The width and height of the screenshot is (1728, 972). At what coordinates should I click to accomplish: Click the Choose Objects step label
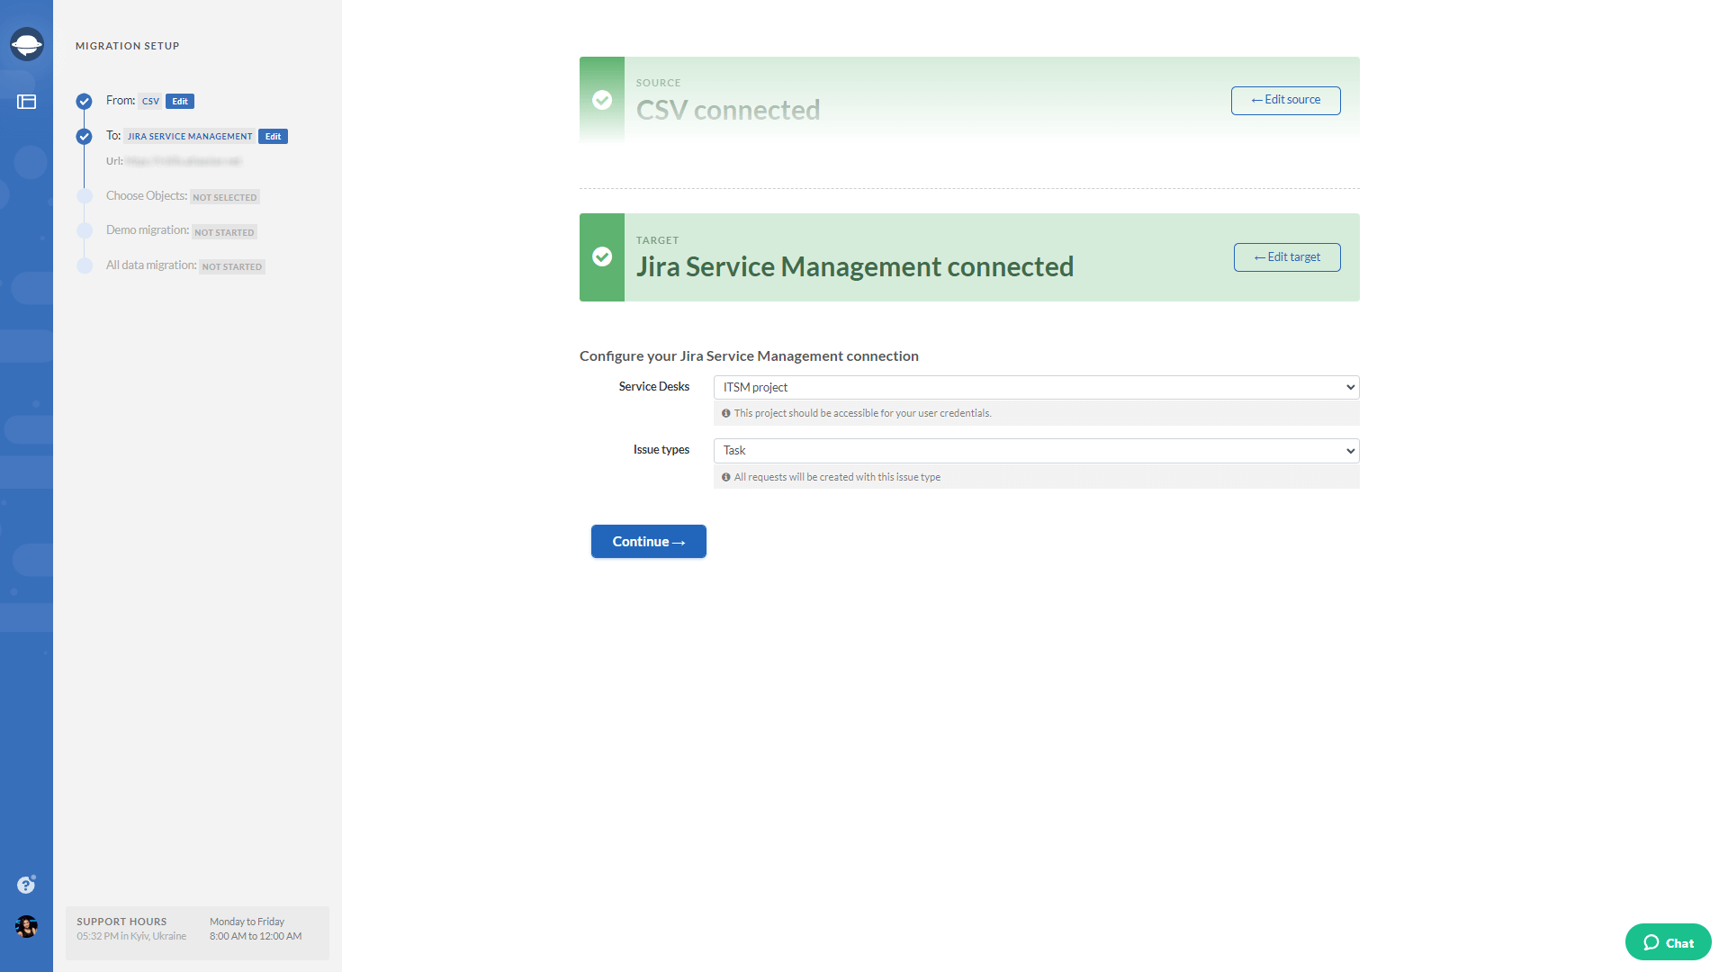pos(147,196)
